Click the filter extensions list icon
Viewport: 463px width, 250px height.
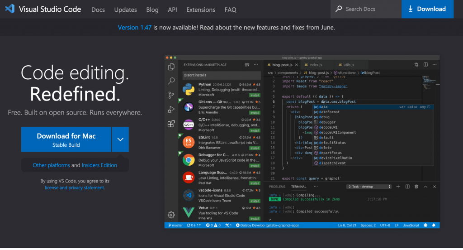247,65
